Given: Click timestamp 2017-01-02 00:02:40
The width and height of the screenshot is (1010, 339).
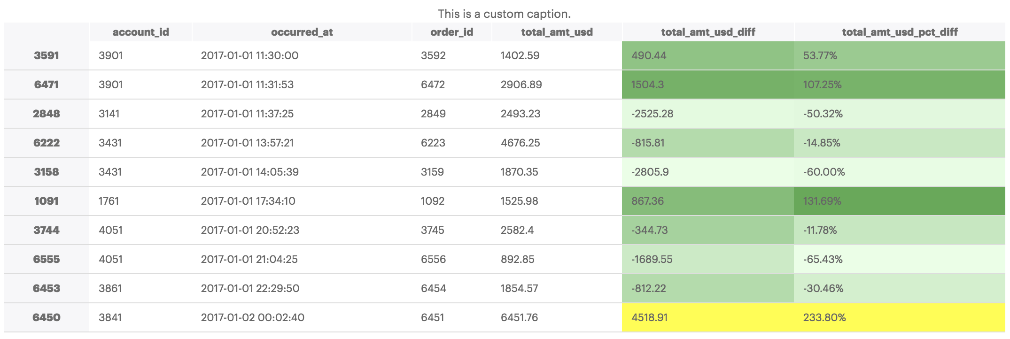Looking at the screenshot, I should coord(252,317).
